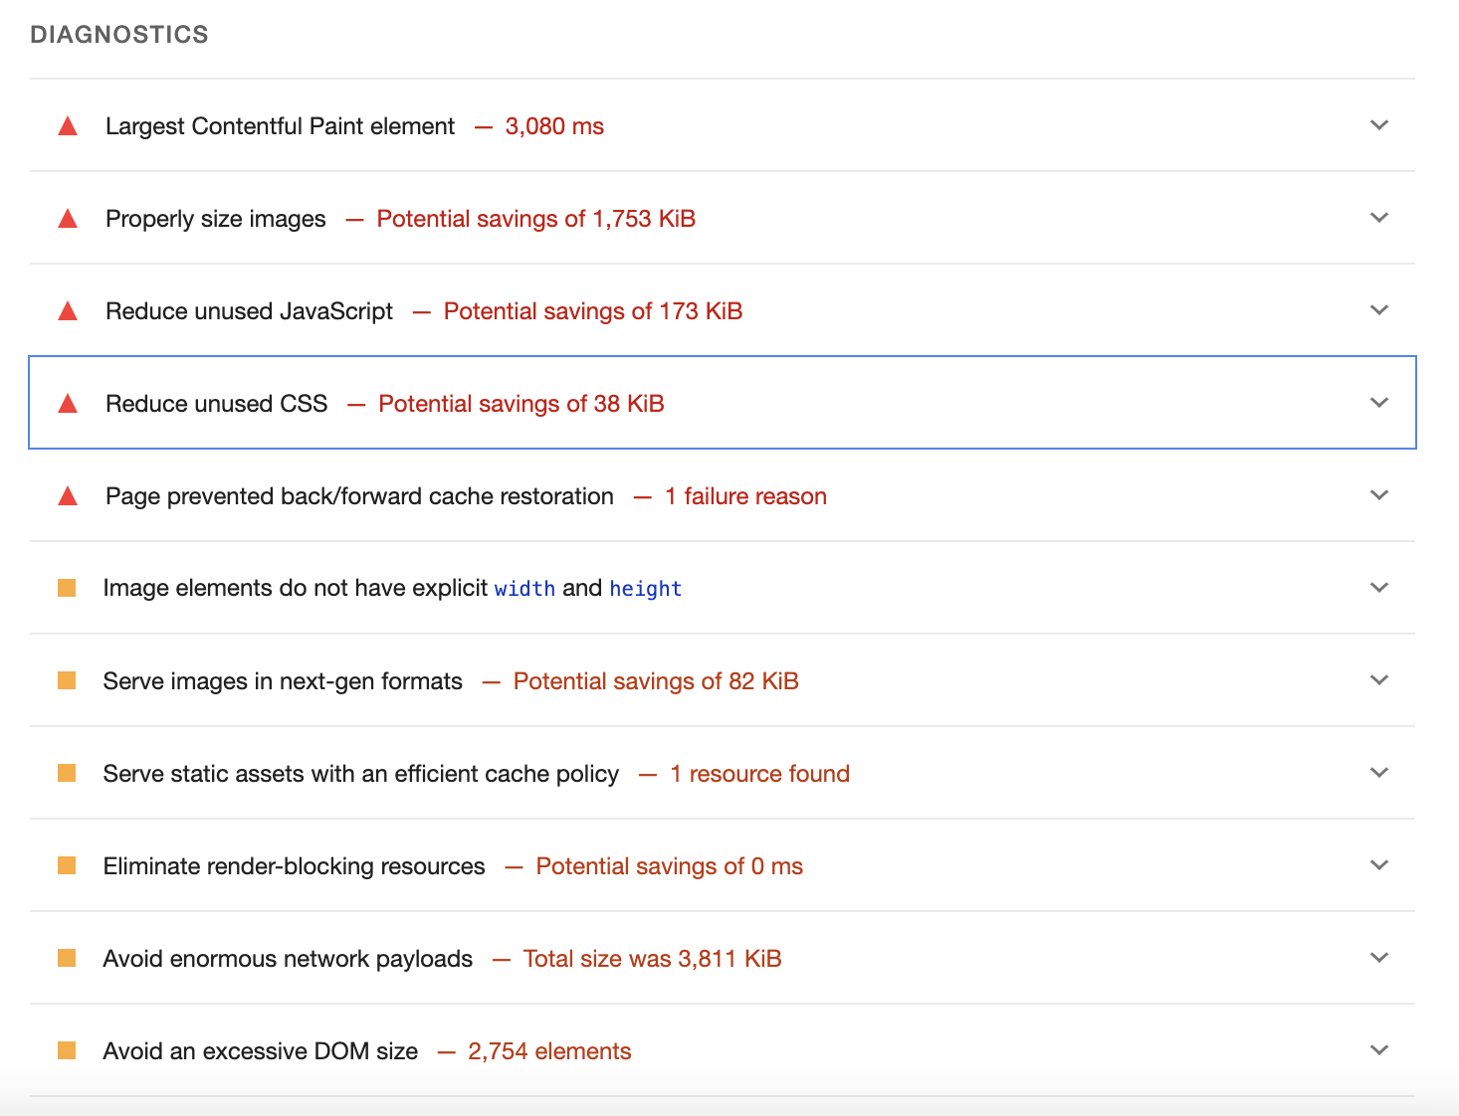Click the blue height code keyword
Image resolution: width=1459 pixels, height=1116 pixels.
tap(645, 589)
